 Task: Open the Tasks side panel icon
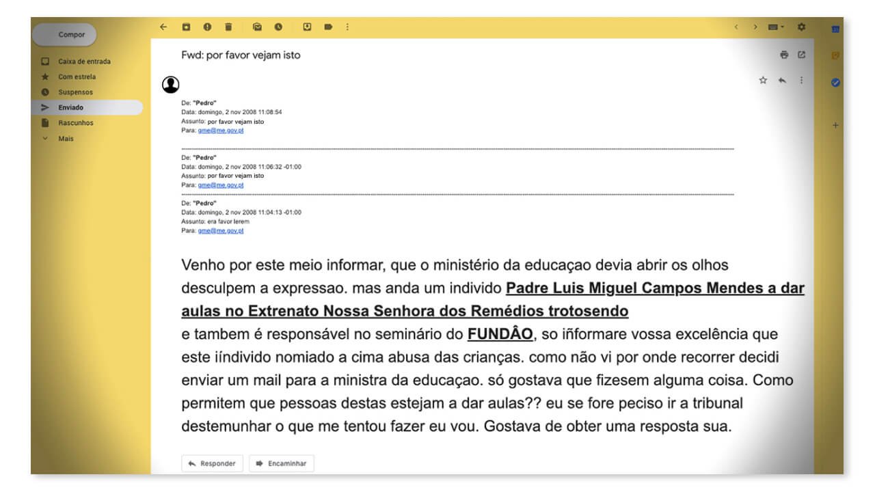pyautogui.click(x=835, y=82)
